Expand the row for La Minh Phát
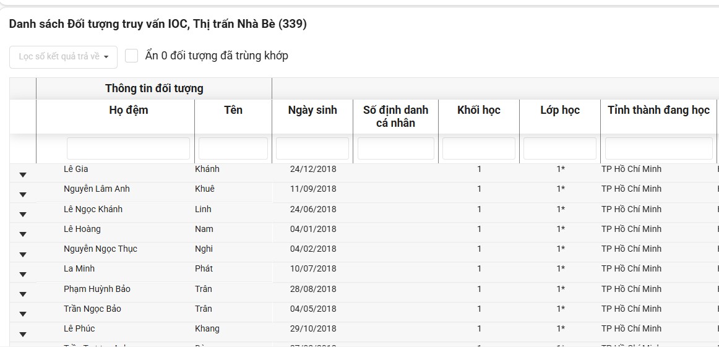Screen dimensions: 719x347 pos(23,275)
